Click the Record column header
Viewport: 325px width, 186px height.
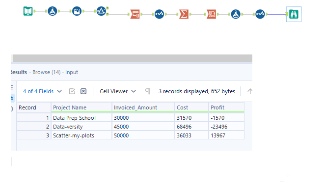(34, 107)
